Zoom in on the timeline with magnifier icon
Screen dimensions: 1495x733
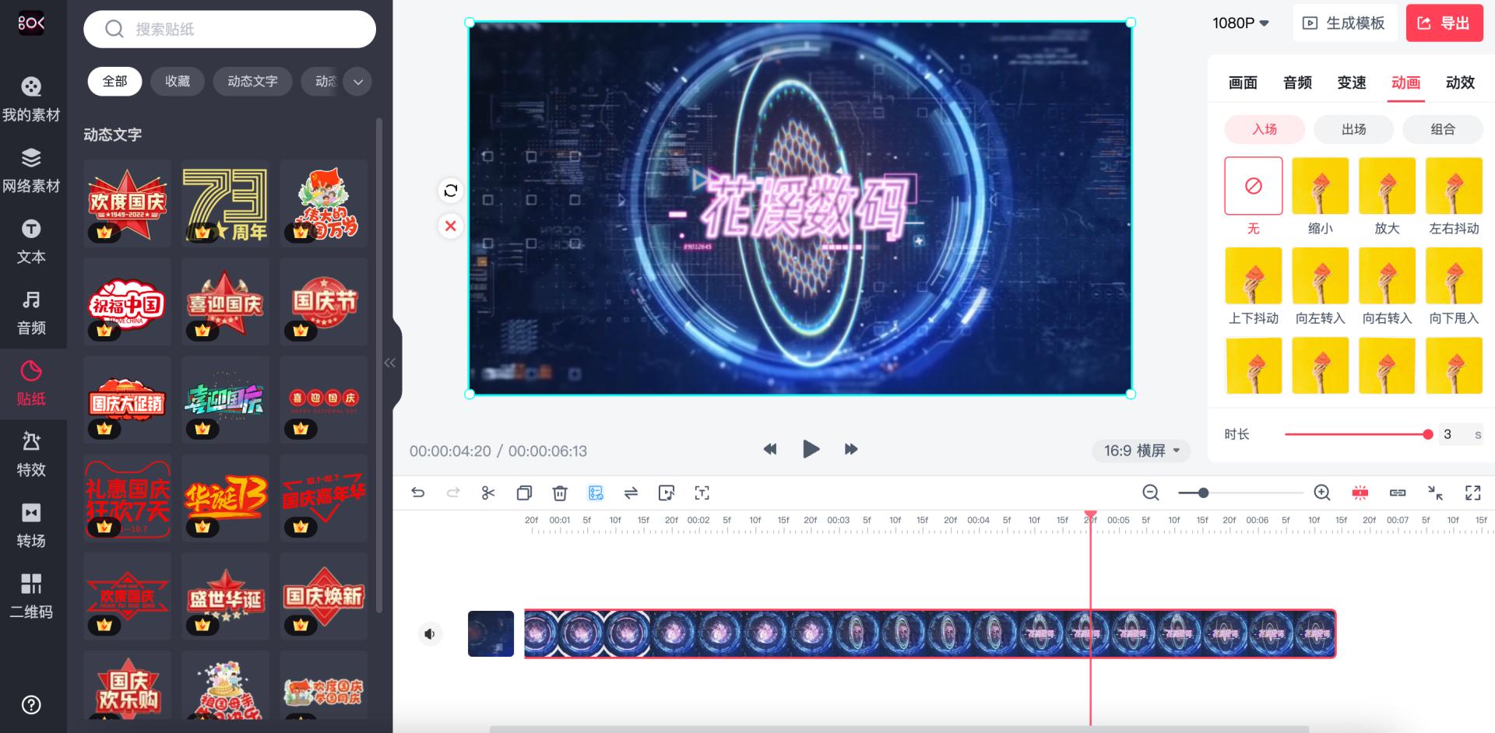pos(1321,493)
